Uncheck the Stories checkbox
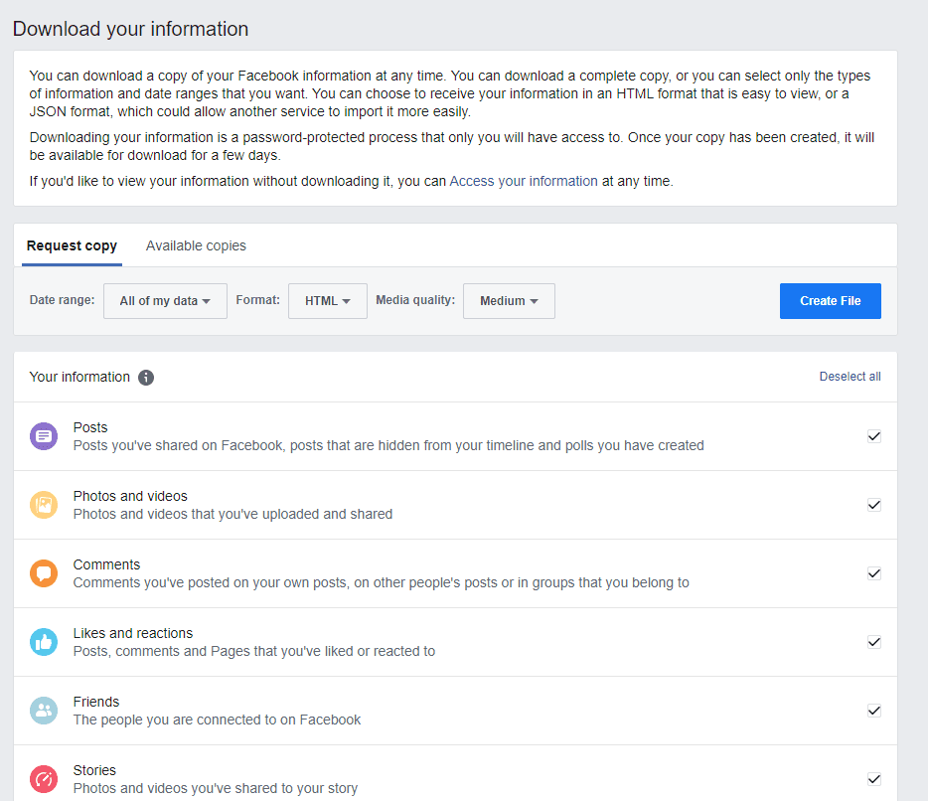This screenshot has width=928, height=801. [x=874, y=779]
